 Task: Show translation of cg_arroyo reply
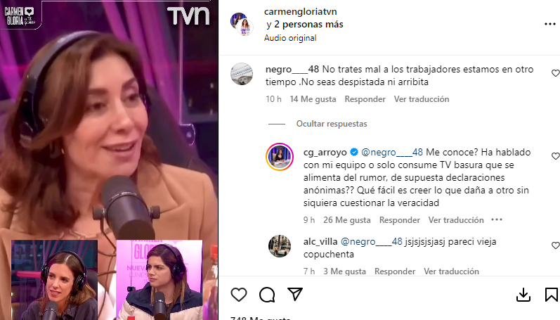coord(456,220)
